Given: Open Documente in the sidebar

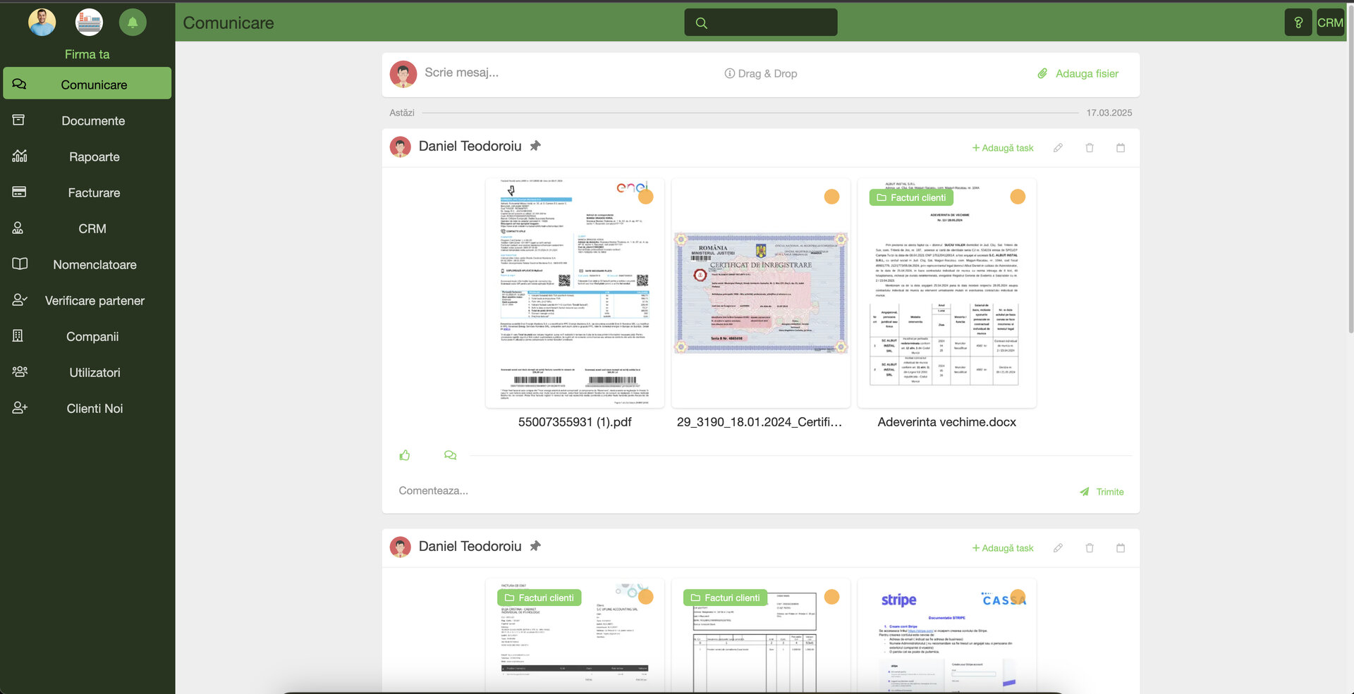Looking at the screenshot, I should [87, 120].
